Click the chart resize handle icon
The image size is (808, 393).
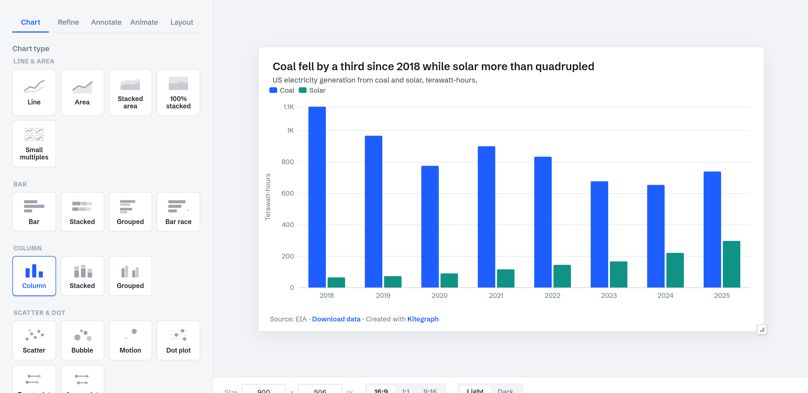click(x=762, y=330)
